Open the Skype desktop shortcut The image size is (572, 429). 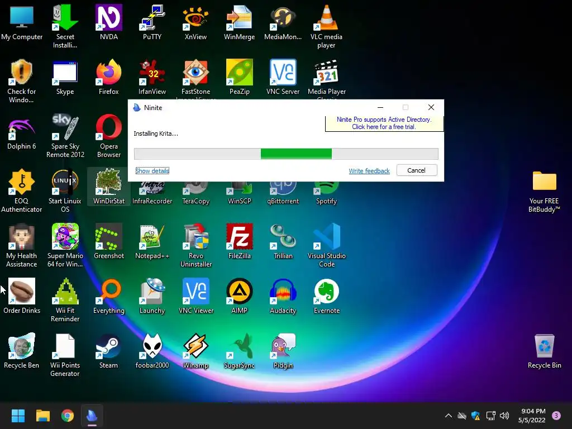coord(65,77)
